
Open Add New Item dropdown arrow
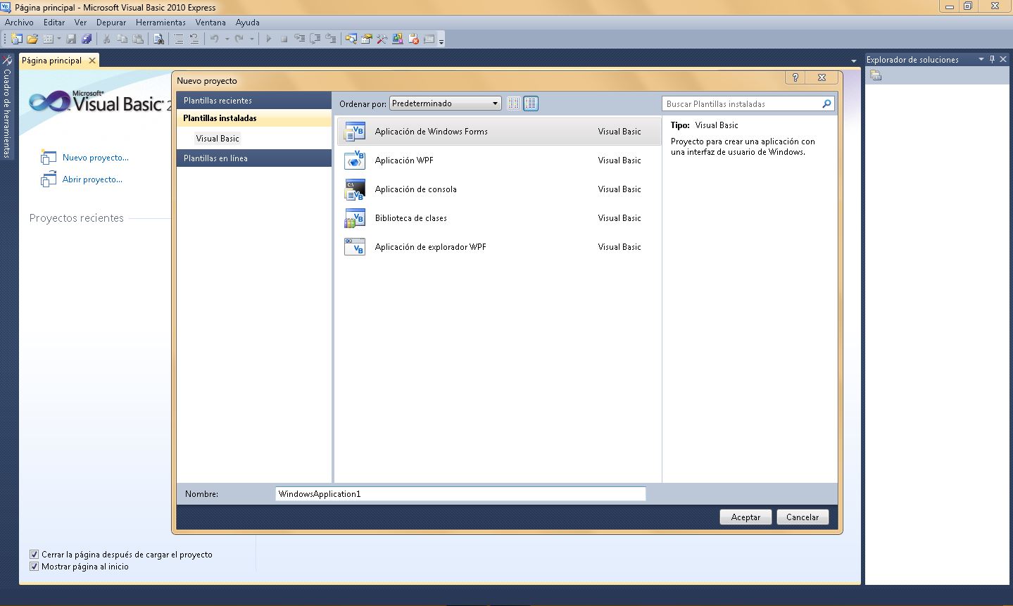point(59,39)
